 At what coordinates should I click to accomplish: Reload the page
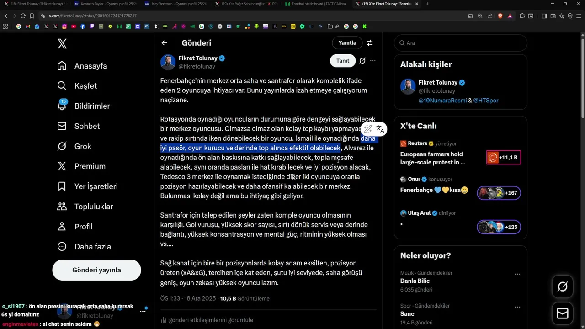coord(23,16)
